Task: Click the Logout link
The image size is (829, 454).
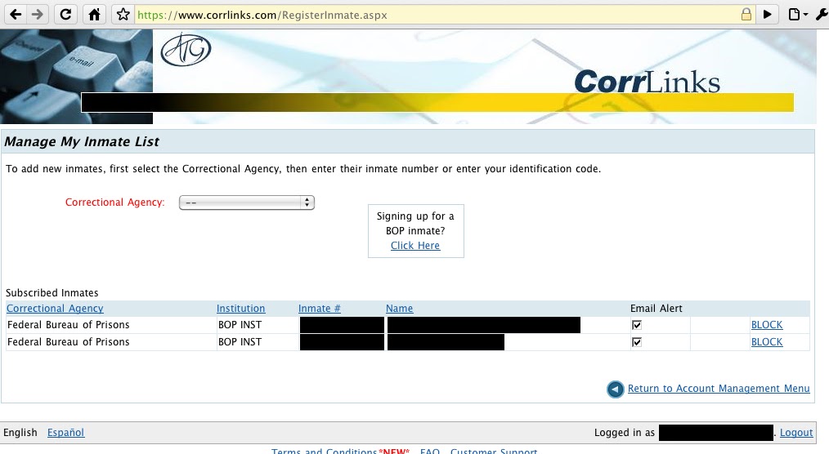Action: pyautogui.click(x=796, y=432)
